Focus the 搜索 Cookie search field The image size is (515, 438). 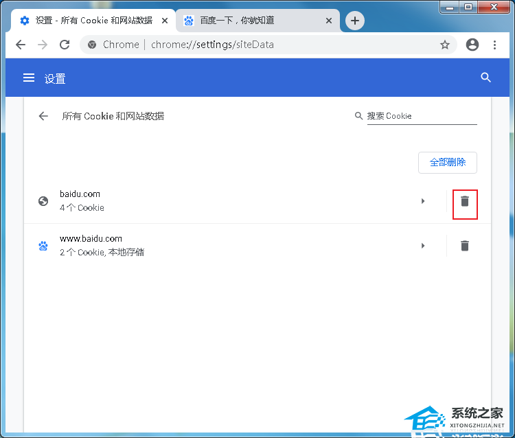coord(422,116)
